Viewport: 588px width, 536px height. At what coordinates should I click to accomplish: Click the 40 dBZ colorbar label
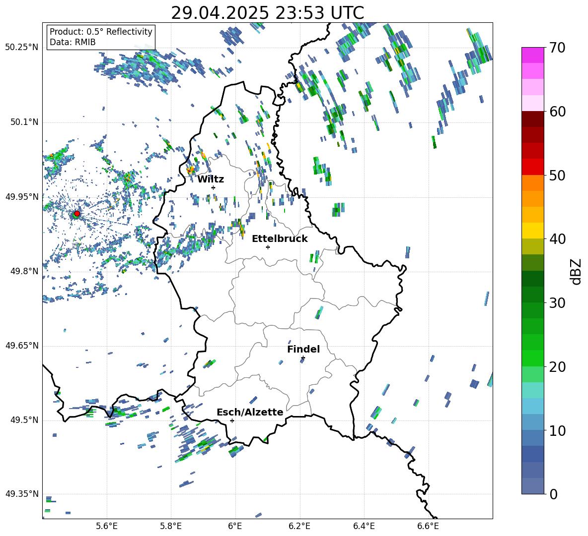click(557, 239)
